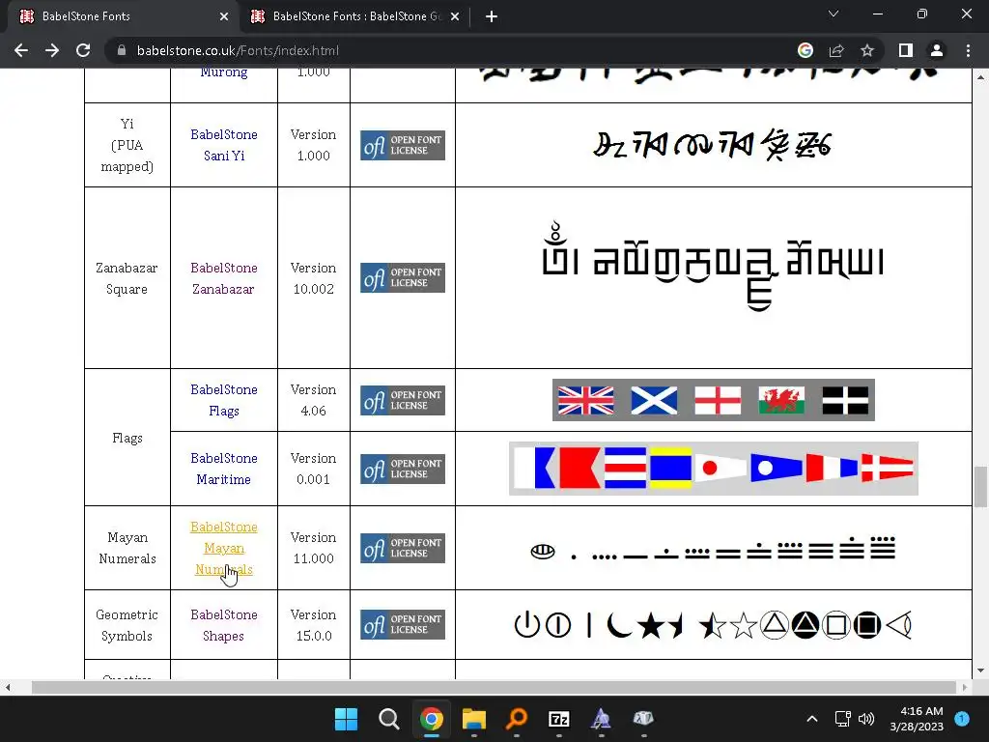
Task: Click the horizontal scrollbar thumb
Action: pos(494,687)
